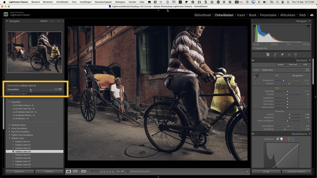The image size is (317, 178).
Task: Collapse the Navigator panel
Action: pos(7,21)
